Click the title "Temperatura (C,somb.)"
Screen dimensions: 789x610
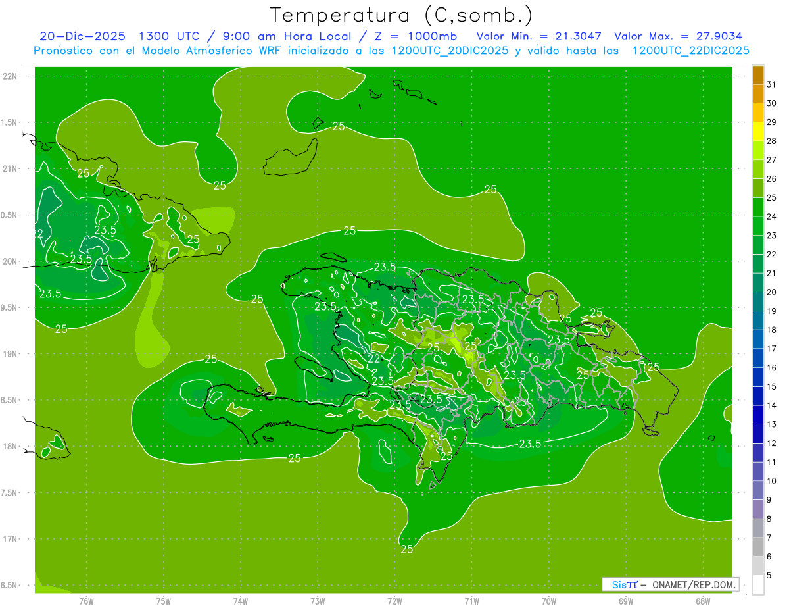[x=402, y=14]
